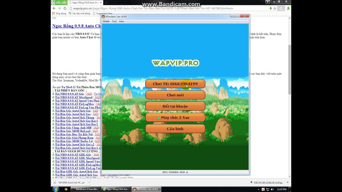Click green download icon beside AutoClick Thăng
The width and height of the screenshot is (342, 192).
53,118
